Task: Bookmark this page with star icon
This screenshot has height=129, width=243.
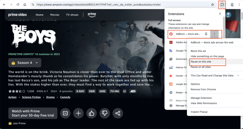Action: 212,5
